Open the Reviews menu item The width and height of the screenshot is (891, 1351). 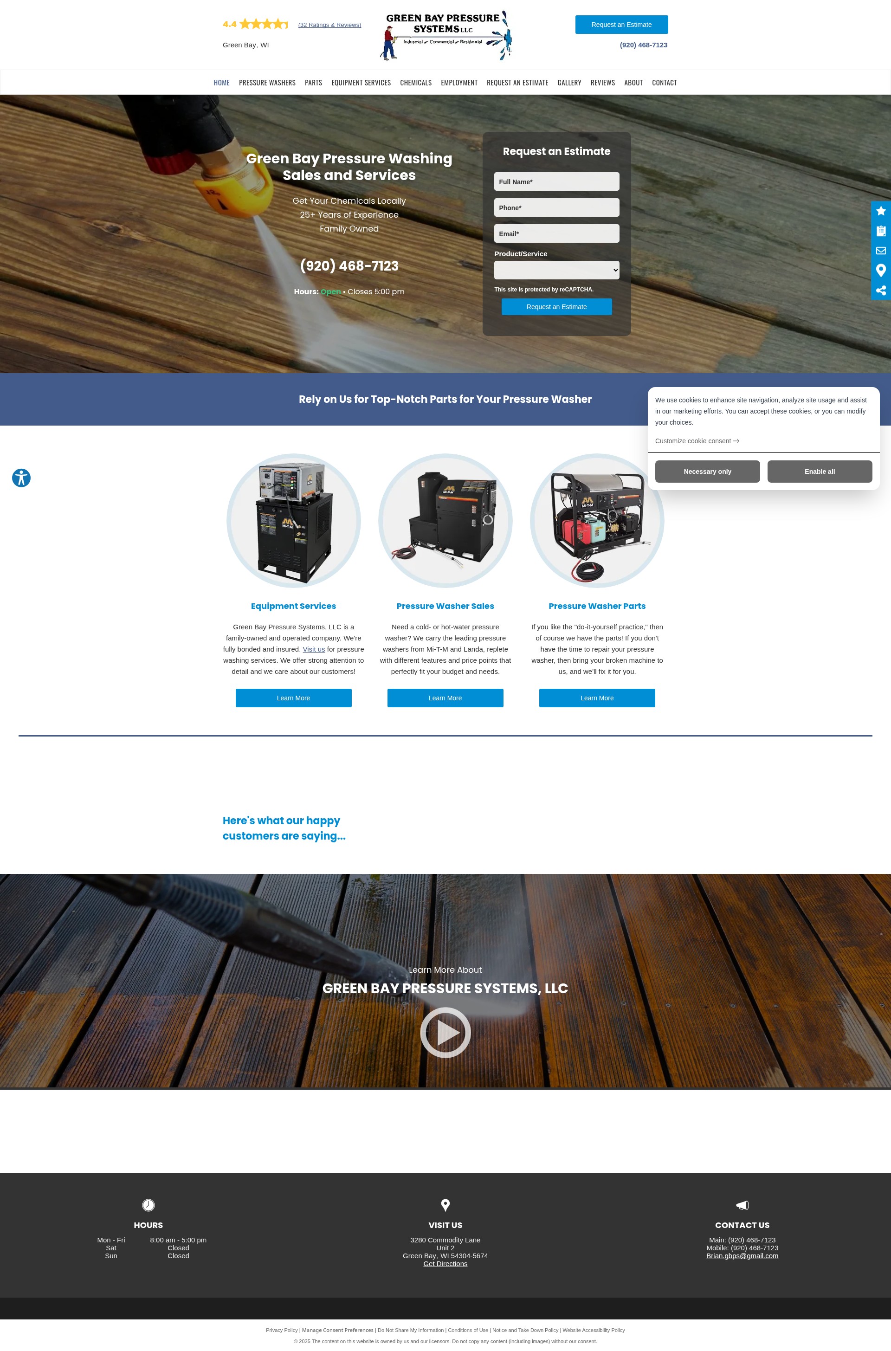click(x=602, y=83)
